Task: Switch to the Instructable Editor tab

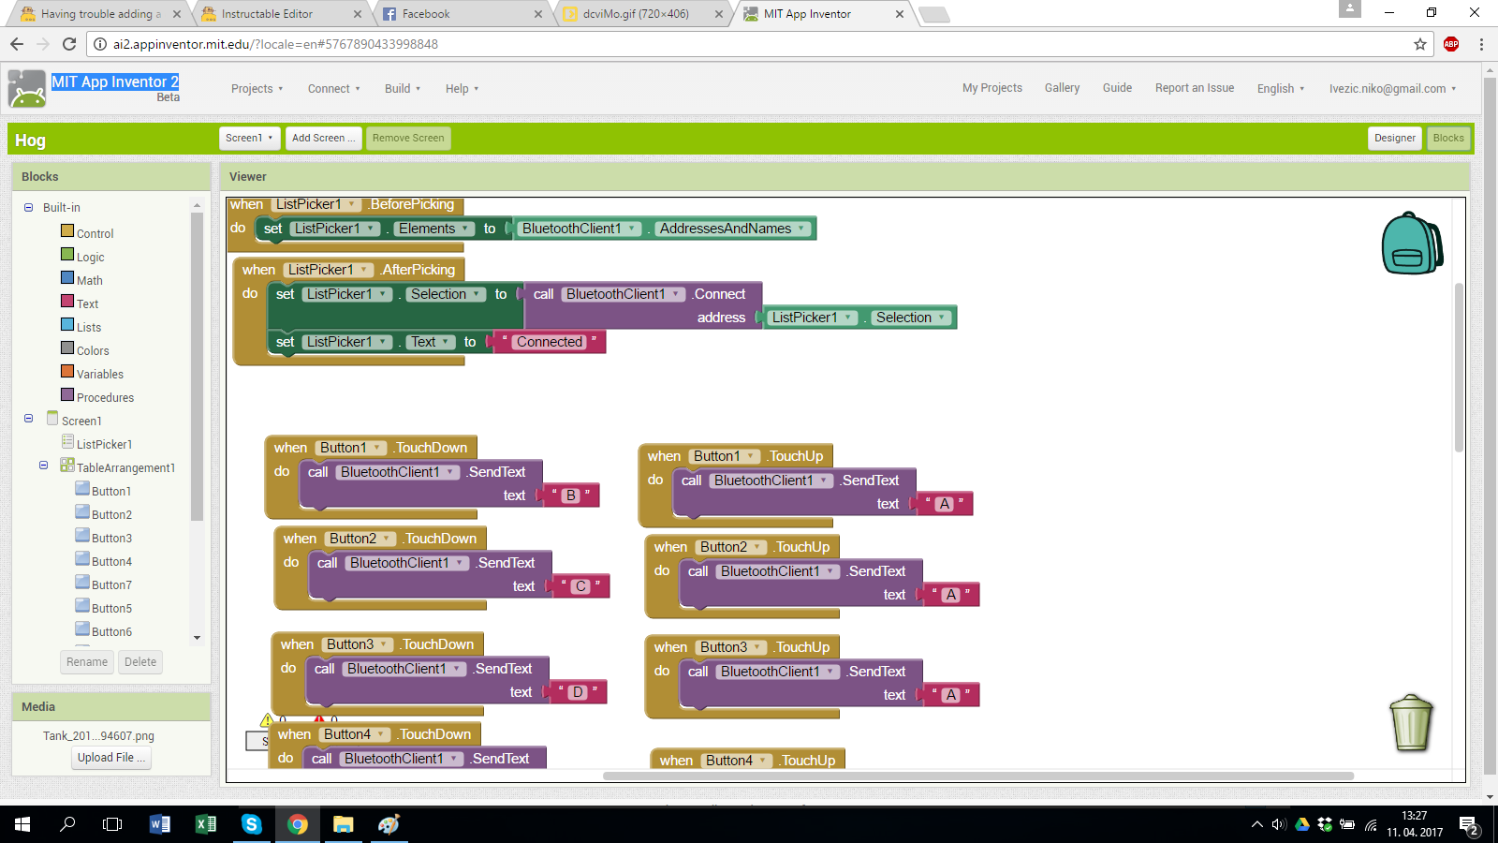Action: 281,14
